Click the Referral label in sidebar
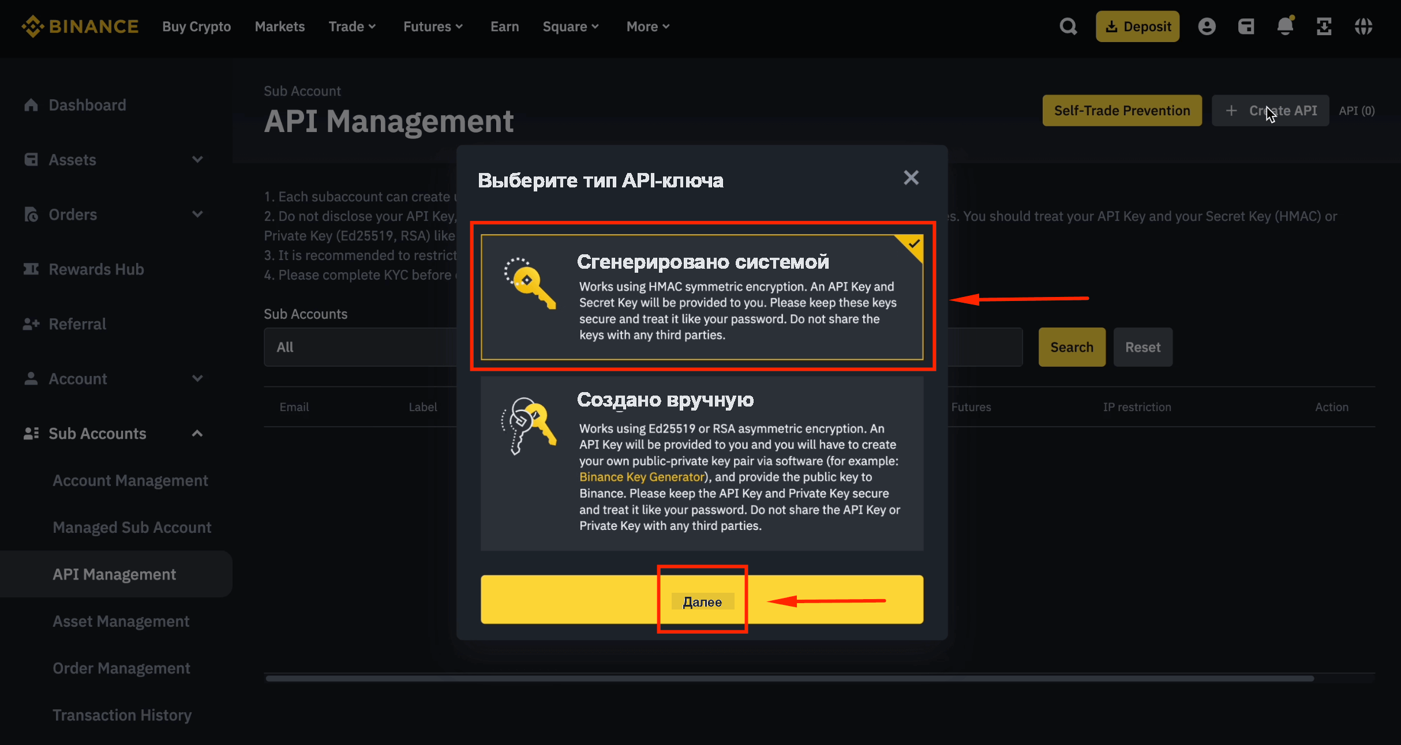Viewport: 1401px width, 745px height. [x=77, y=324]
